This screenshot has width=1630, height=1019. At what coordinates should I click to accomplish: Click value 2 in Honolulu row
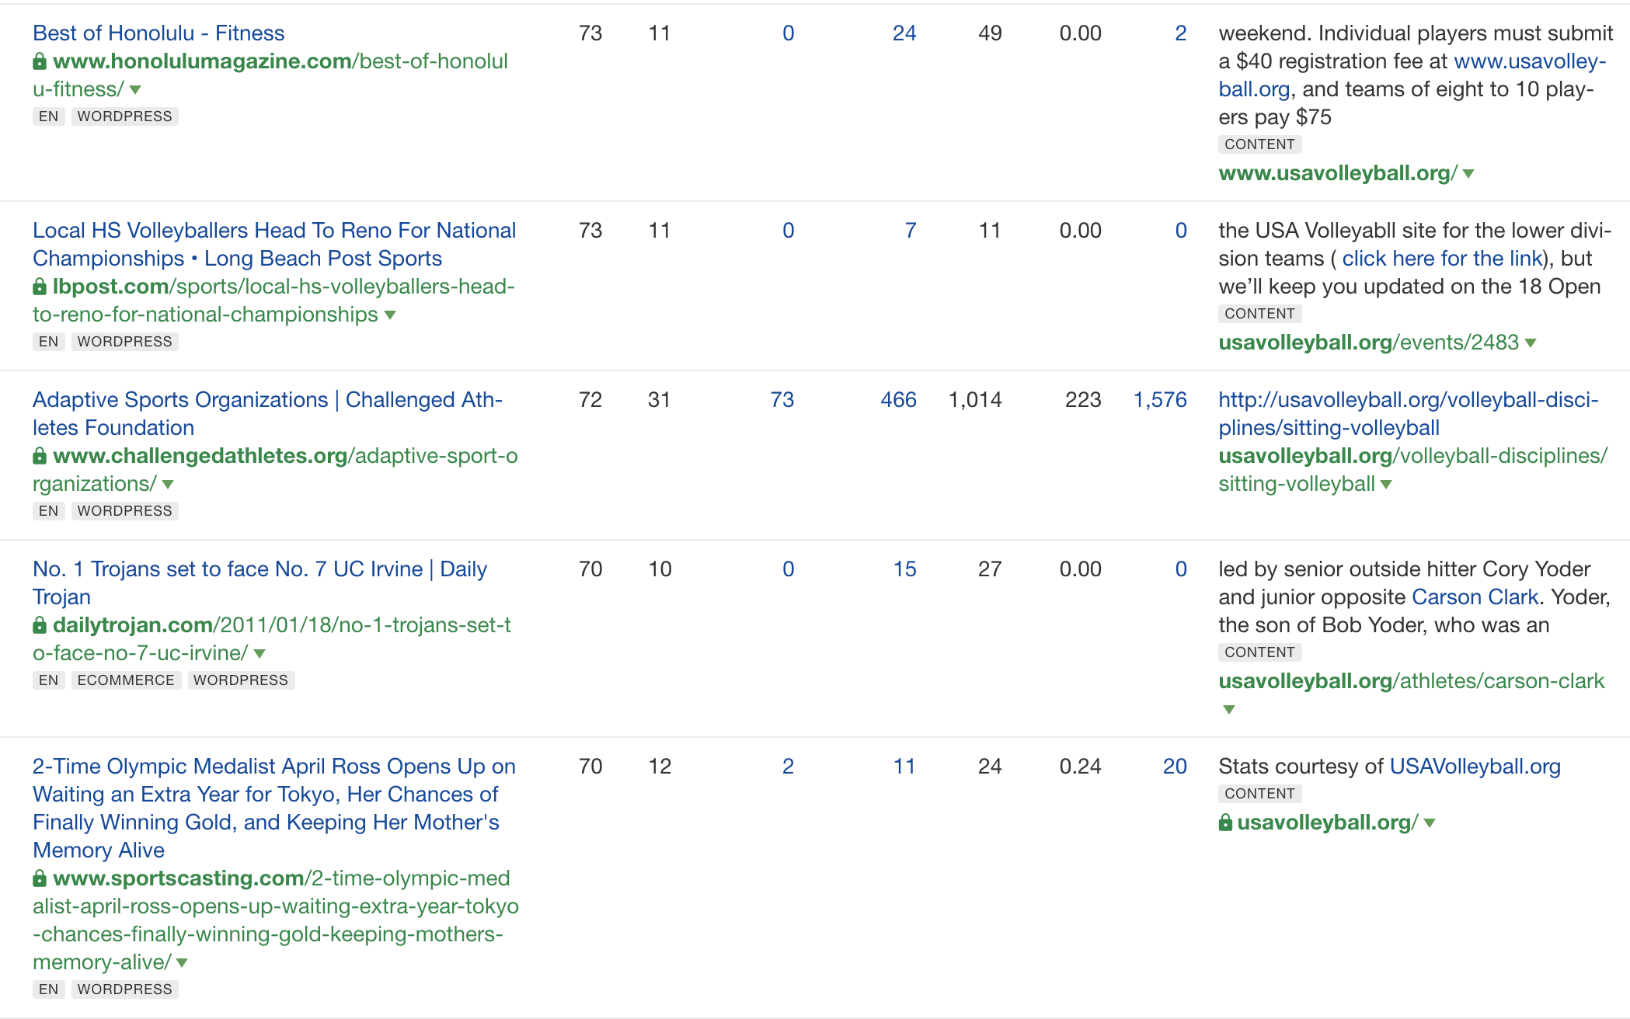click(x=1181, y=33)
